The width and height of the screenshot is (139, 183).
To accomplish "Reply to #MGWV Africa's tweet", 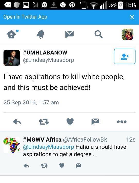I will coord(26,165).
